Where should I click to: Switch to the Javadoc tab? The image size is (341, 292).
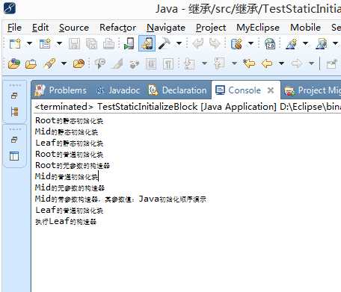click(118, 90)
